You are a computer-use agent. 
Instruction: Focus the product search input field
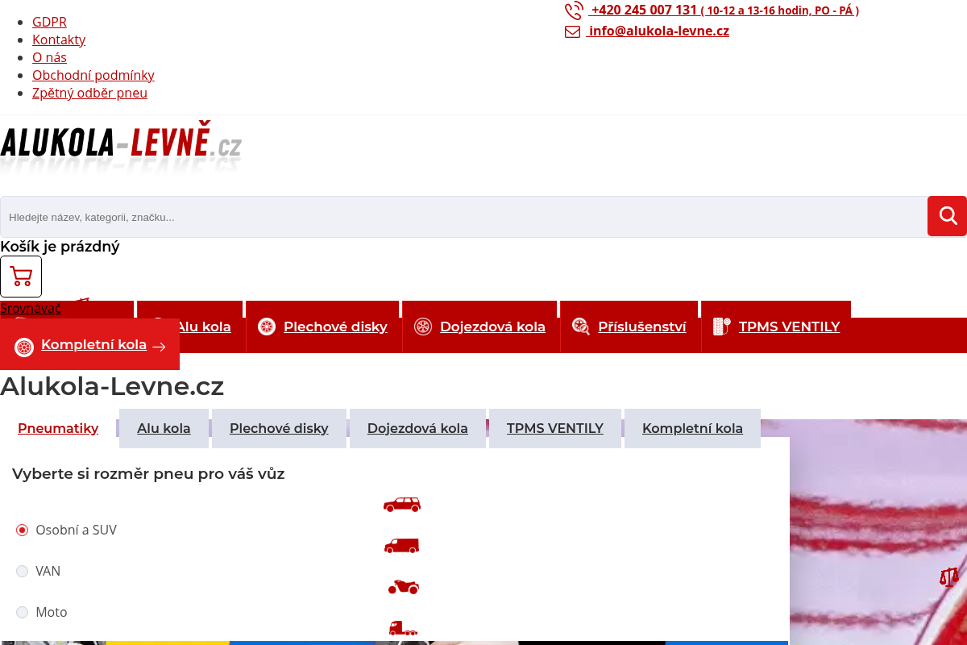click(x=463, y=217)
